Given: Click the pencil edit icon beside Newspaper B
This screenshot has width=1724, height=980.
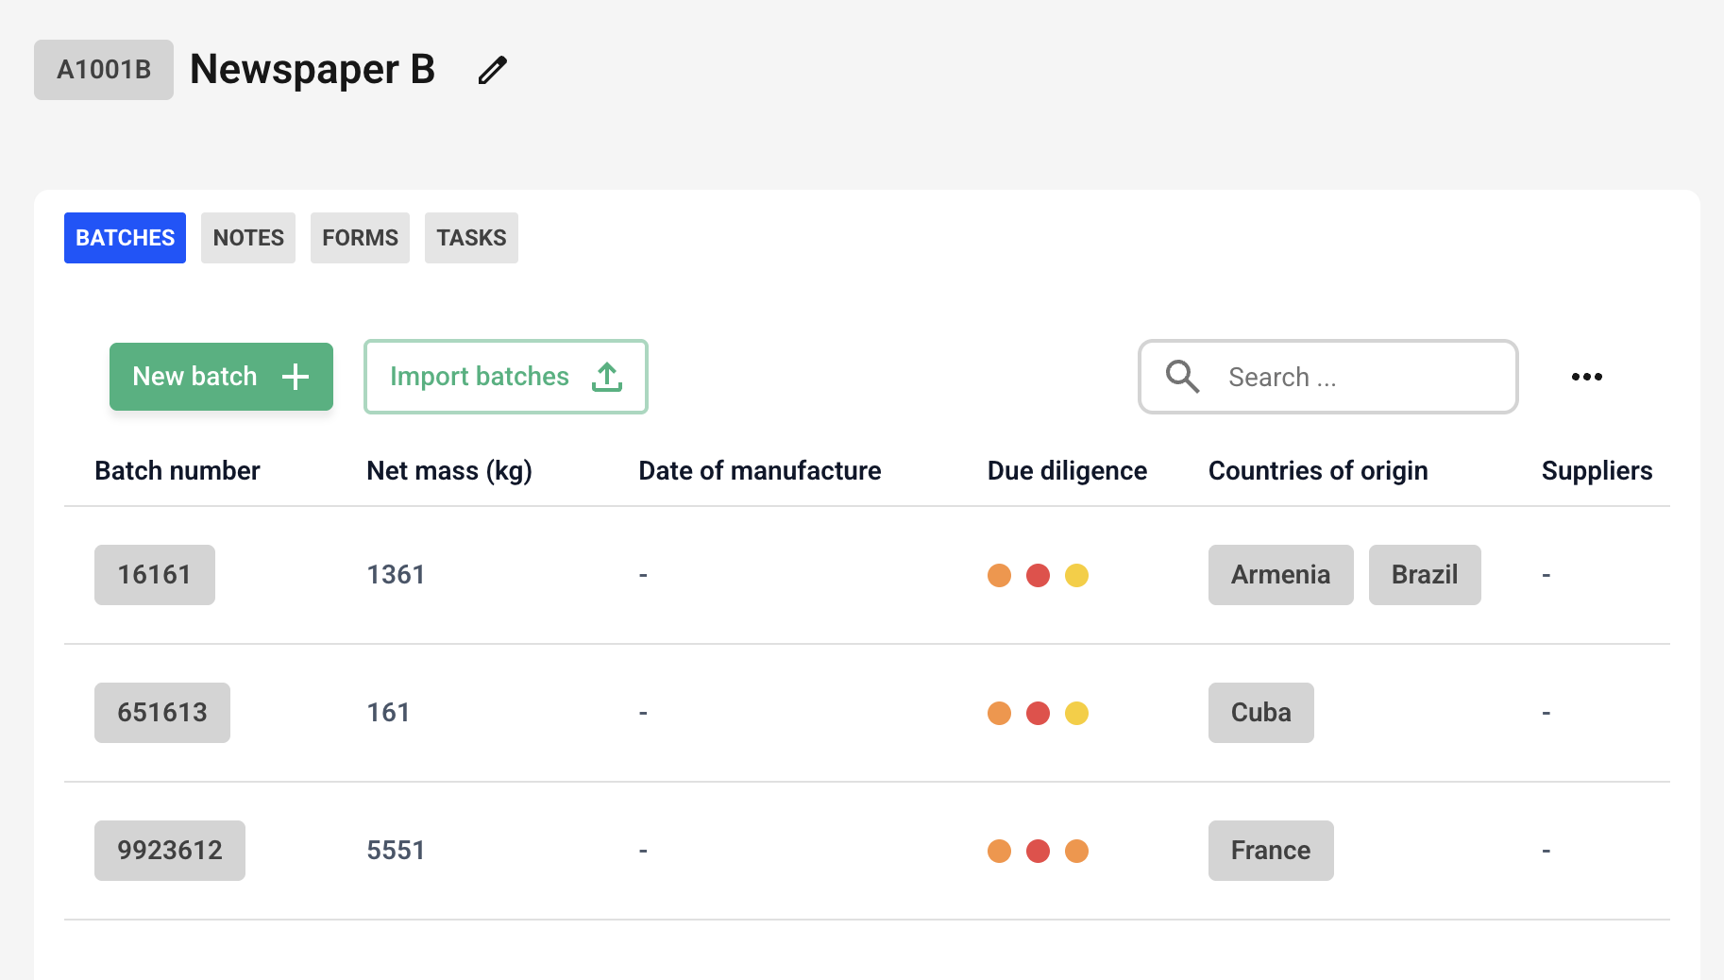Looking at the screenshot, I should pos(492,70).
